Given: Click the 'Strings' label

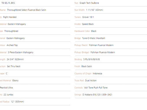Looking at the screenshot, I should tap(78, 95).
